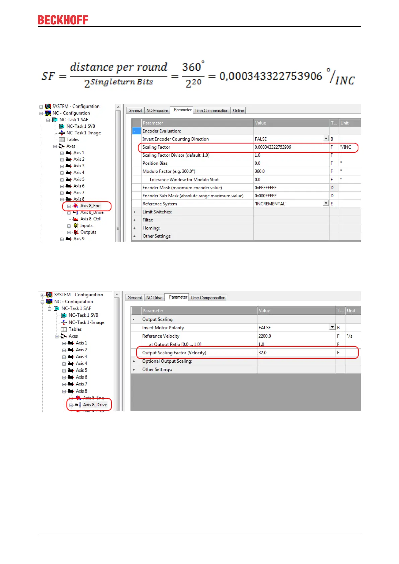The width and height of the screenshot is (399, 564).
Task: Click the Axes group icon in the NC-Drive screenshot
Action: [64, 336]
